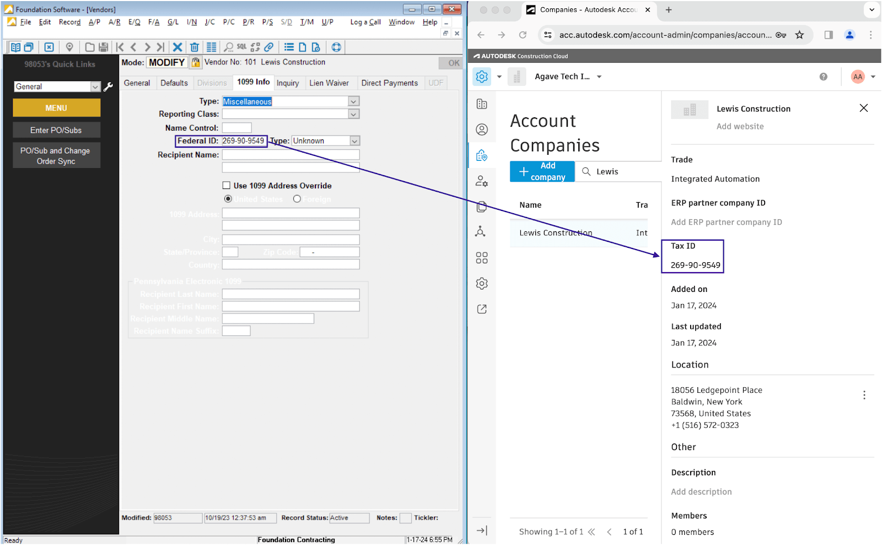Open the A/P menu

[94, 22]
